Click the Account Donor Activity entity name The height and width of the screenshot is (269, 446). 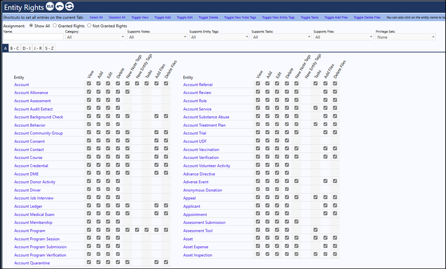tap(35, 182)
